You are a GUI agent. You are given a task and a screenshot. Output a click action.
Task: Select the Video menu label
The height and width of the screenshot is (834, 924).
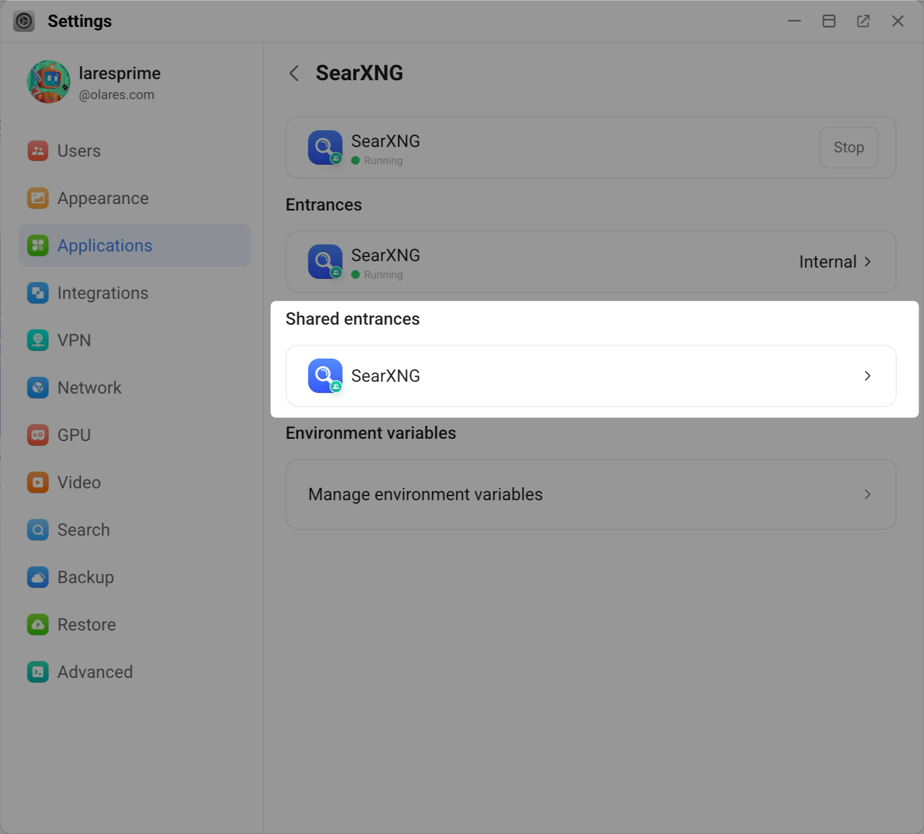(79, 482)
